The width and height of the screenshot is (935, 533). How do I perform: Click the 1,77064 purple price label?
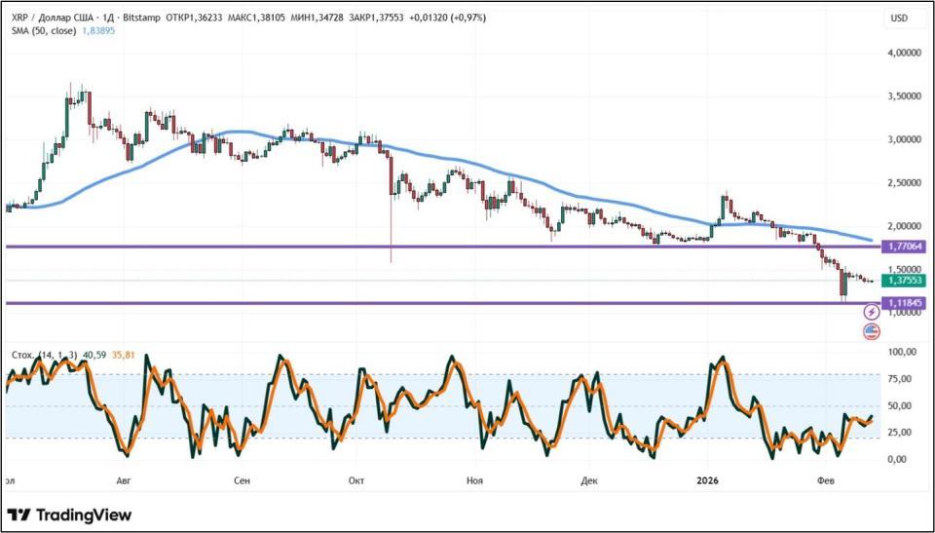902,247
